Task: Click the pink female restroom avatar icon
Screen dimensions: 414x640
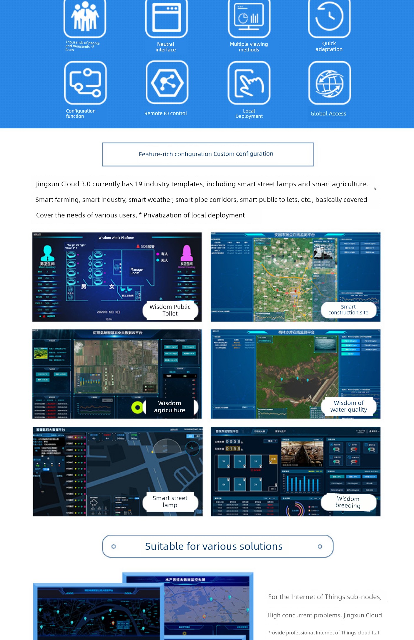Action: point(187,253)
